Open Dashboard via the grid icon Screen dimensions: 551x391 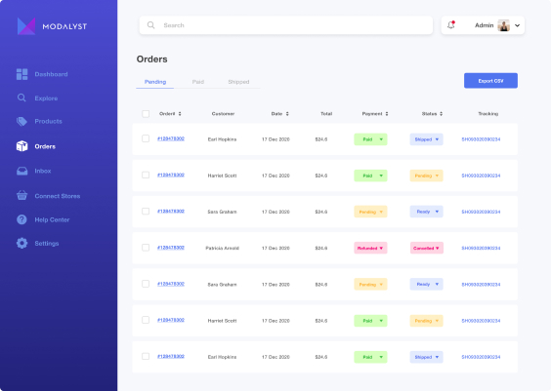coord(21,74)
